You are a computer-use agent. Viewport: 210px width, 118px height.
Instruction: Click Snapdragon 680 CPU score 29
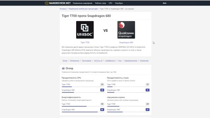pos(102,90)
